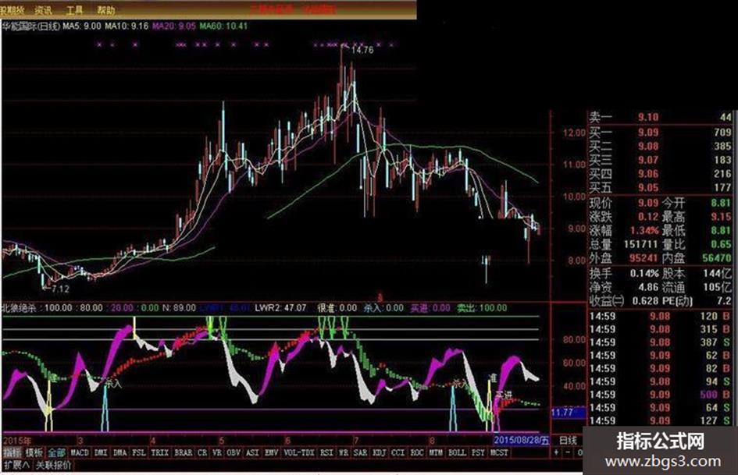Select the MTM indicator tab
The width and height of the screenshot is (738, 475).
click(x=436, y=452)
